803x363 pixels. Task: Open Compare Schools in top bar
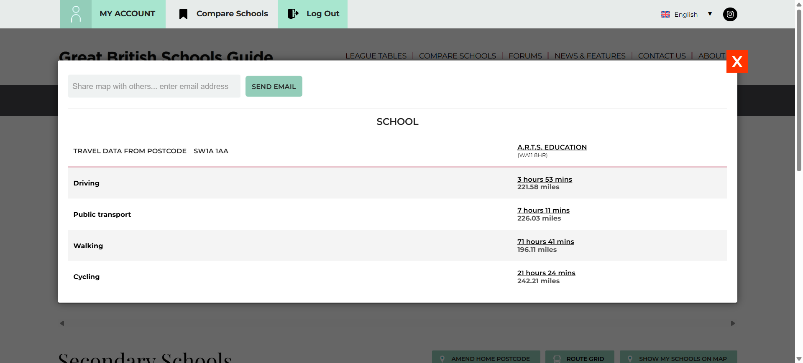(x=232, y=14)
